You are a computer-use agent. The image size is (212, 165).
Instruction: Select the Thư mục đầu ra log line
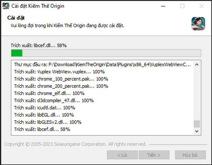click(x=102, y=64)
